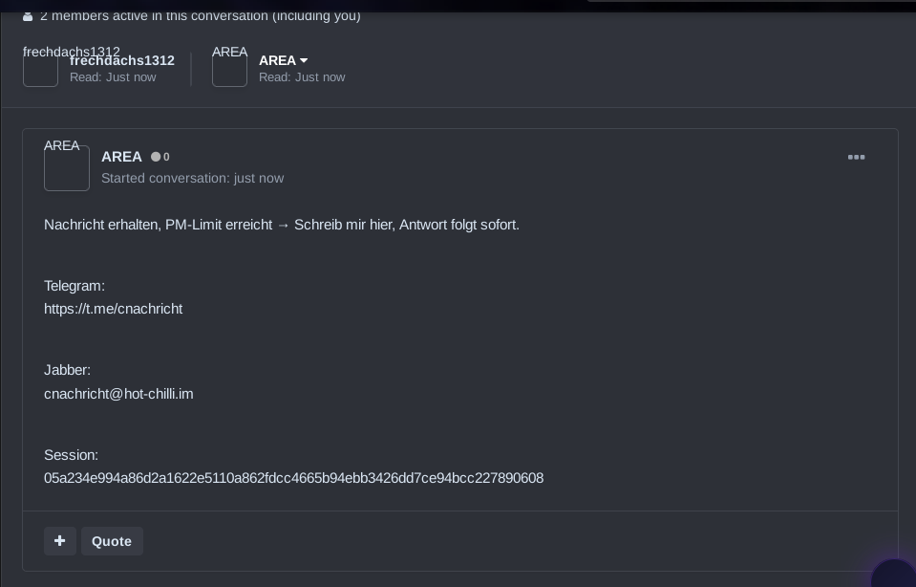Image resolution: width=916 pixels, height=587 pixels.
Task: Open frechdachs1312 avatar in participants list
Action: click(40, 69)
